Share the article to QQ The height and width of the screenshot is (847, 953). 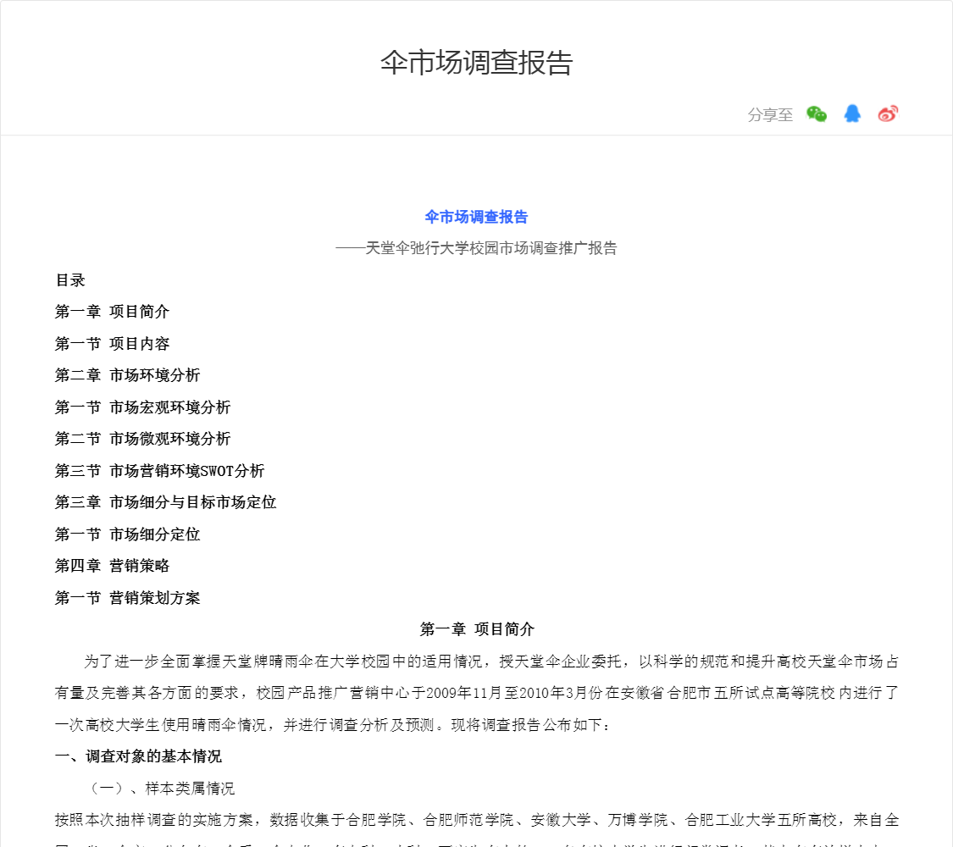852,113
